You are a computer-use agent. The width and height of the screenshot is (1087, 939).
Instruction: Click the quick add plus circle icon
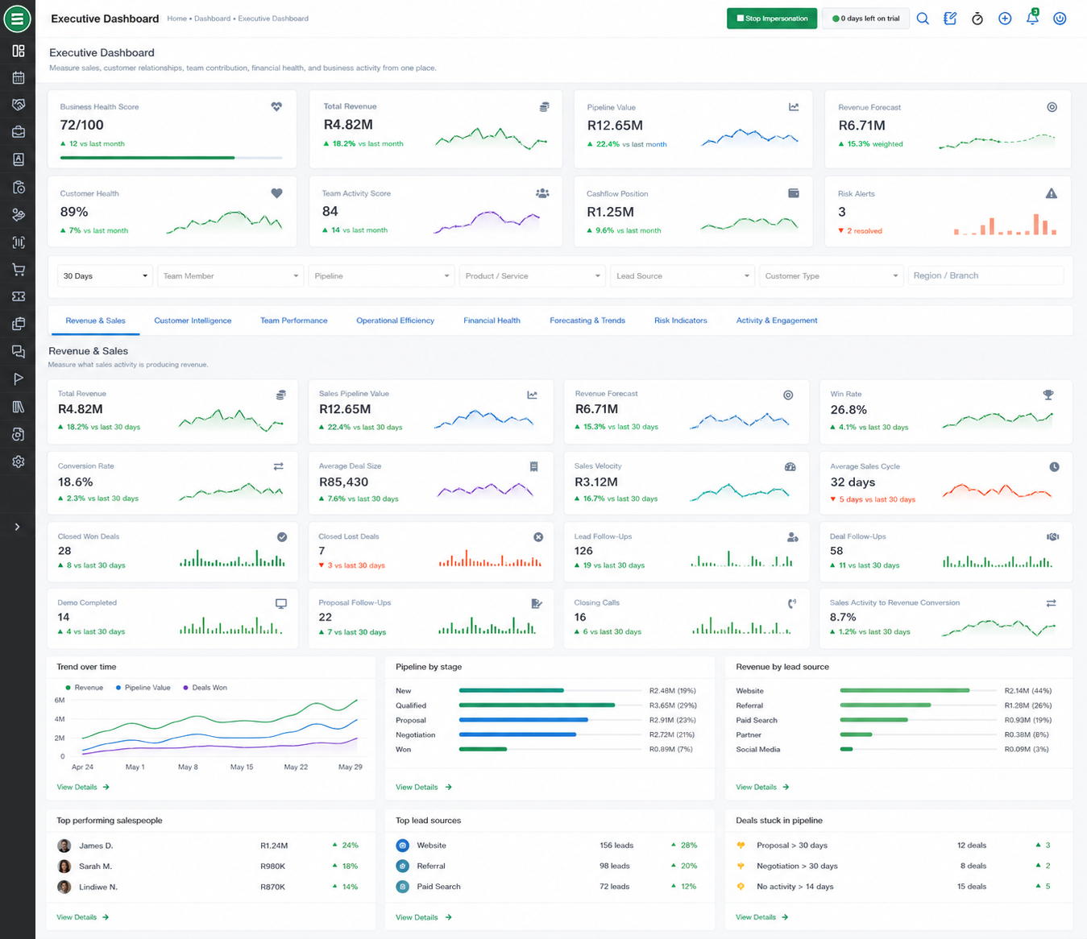[x=1005, y=19]
